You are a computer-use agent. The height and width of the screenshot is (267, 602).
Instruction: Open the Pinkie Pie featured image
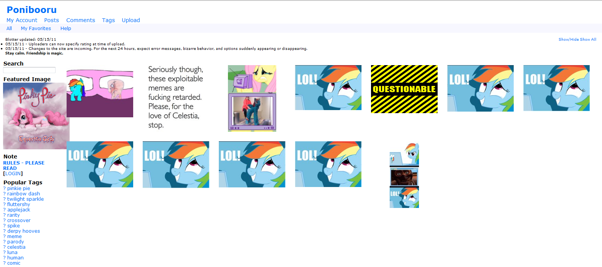click(x=36, y=116)
